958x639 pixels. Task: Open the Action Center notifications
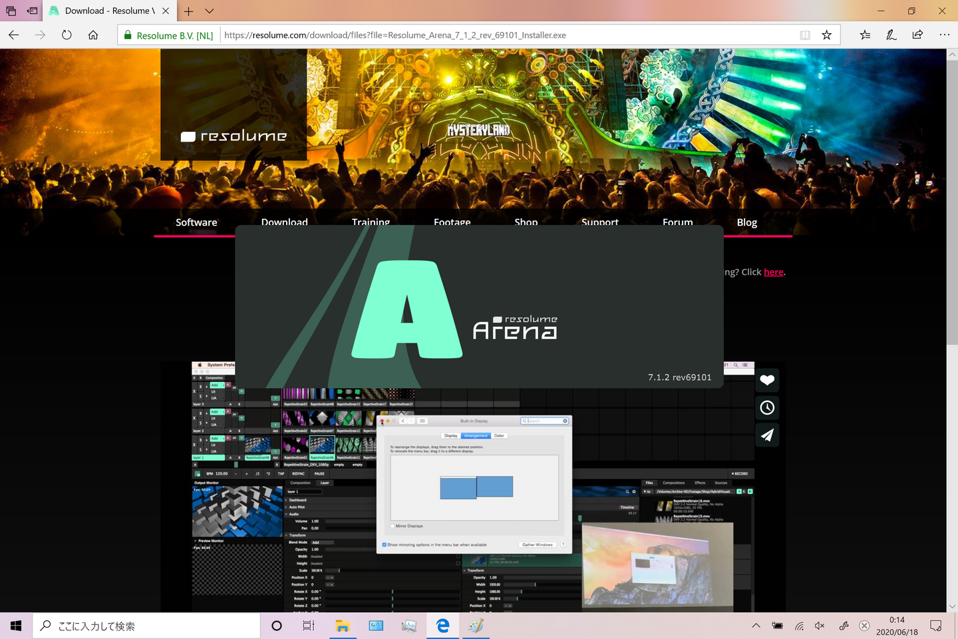936,626
